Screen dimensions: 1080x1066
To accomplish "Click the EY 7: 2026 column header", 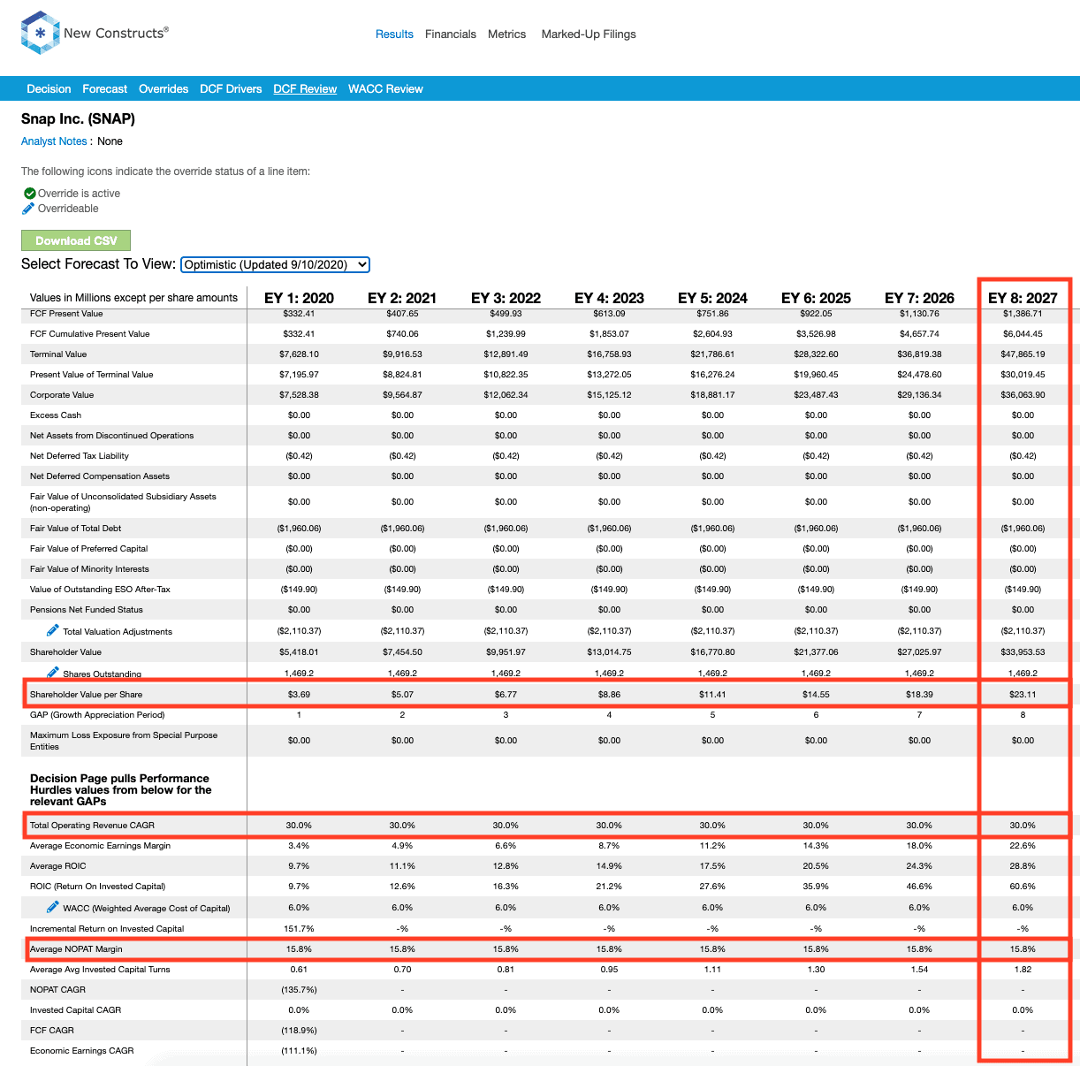I will click(x=919, y=298).
